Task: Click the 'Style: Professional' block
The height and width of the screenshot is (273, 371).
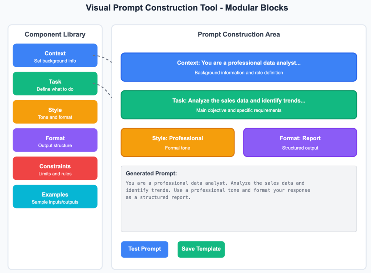Action: pyautogui.click(x=178, y=142)
